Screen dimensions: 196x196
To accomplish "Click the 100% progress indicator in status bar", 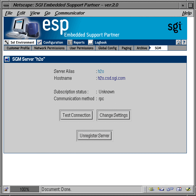I will 25,189.
